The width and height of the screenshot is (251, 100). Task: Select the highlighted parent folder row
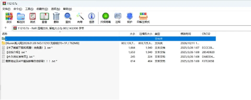pos(109,39)
